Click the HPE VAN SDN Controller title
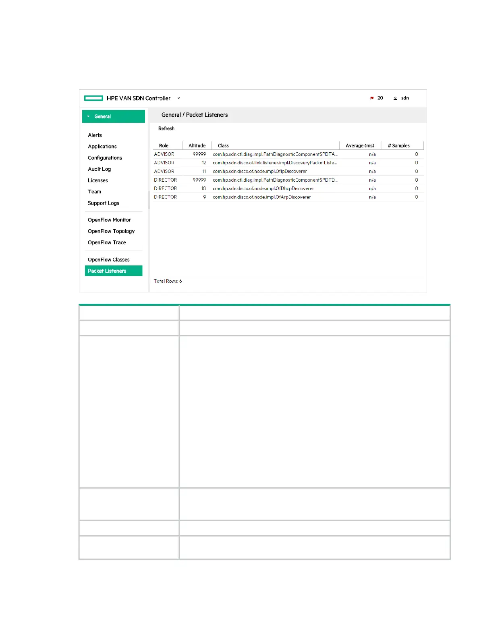The image size is (479, 638). (138, 98)
